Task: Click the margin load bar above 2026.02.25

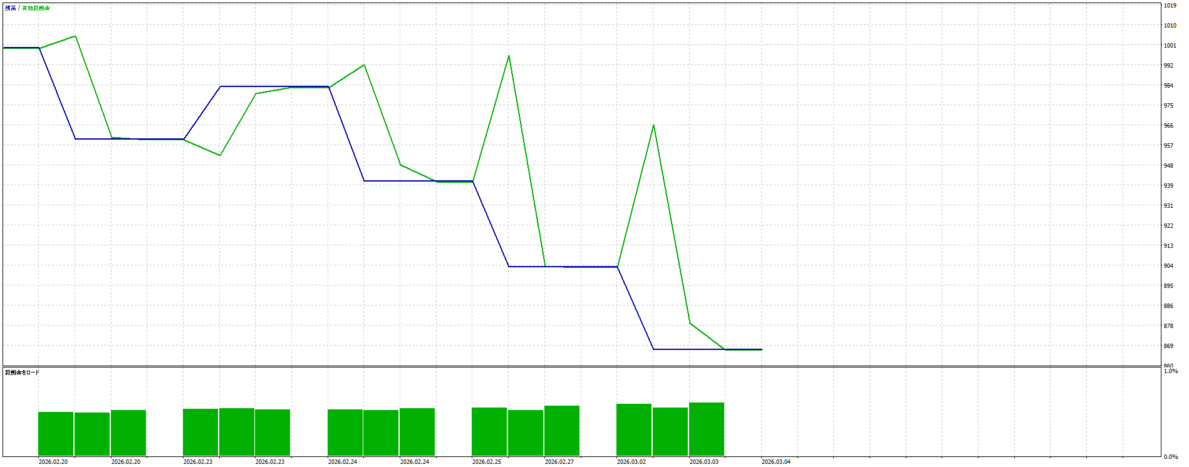Action: [x=489, y=432]
